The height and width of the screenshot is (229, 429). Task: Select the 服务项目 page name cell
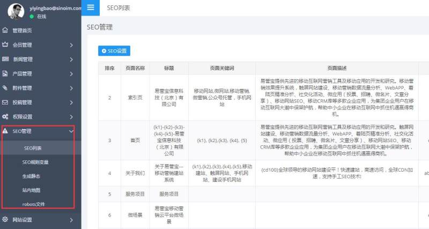(135, 194)
